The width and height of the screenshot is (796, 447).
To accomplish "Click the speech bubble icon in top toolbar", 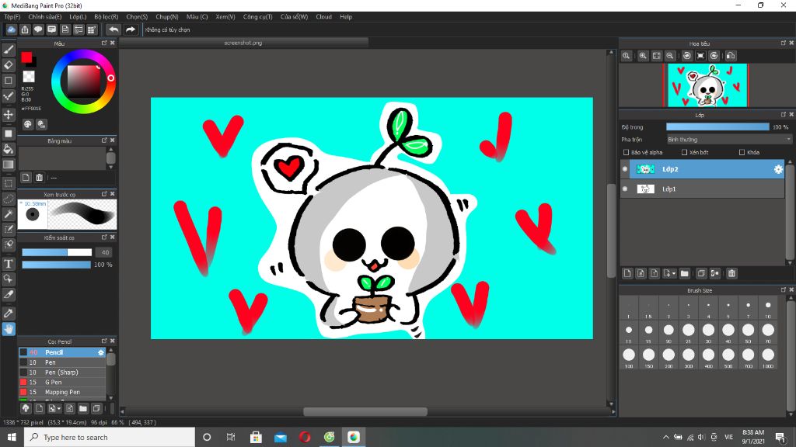I will pyautogui.click(x=38, y=29).
